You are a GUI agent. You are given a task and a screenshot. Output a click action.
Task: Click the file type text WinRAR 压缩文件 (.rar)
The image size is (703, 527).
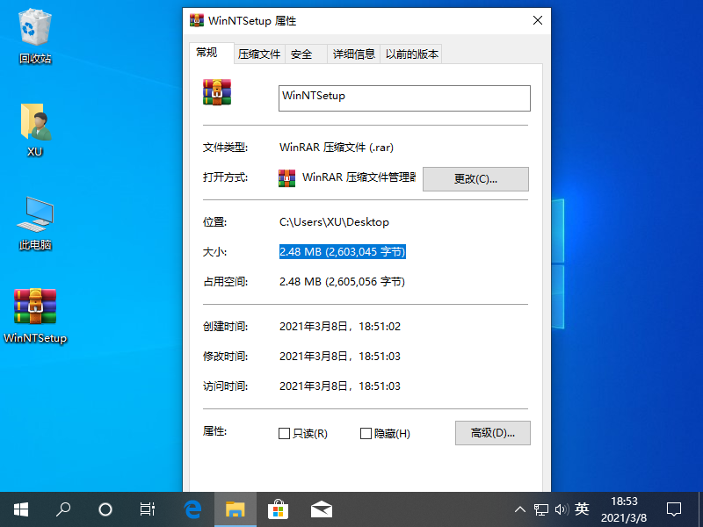337,148
